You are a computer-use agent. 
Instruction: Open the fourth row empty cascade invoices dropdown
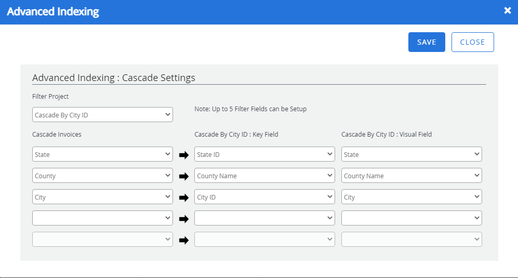click(102, 218)
